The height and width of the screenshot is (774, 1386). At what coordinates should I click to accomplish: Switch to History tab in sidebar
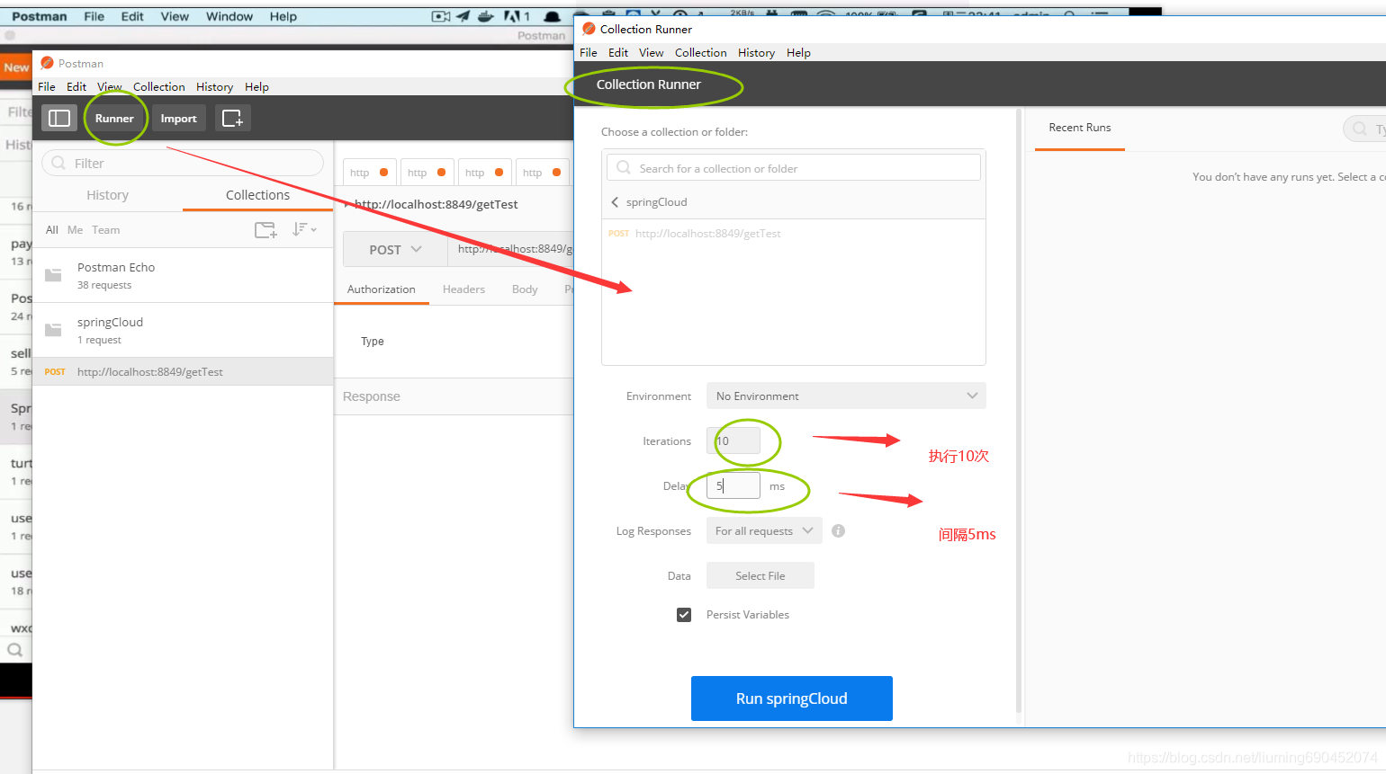tap(107, 195)
